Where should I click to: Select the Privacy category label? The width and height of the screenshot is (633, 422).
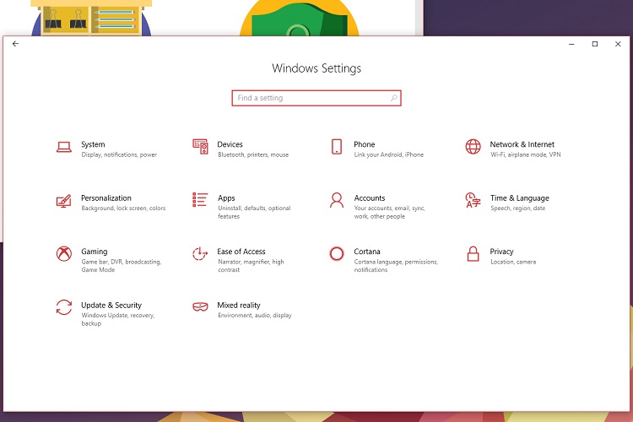click(501, 252)
